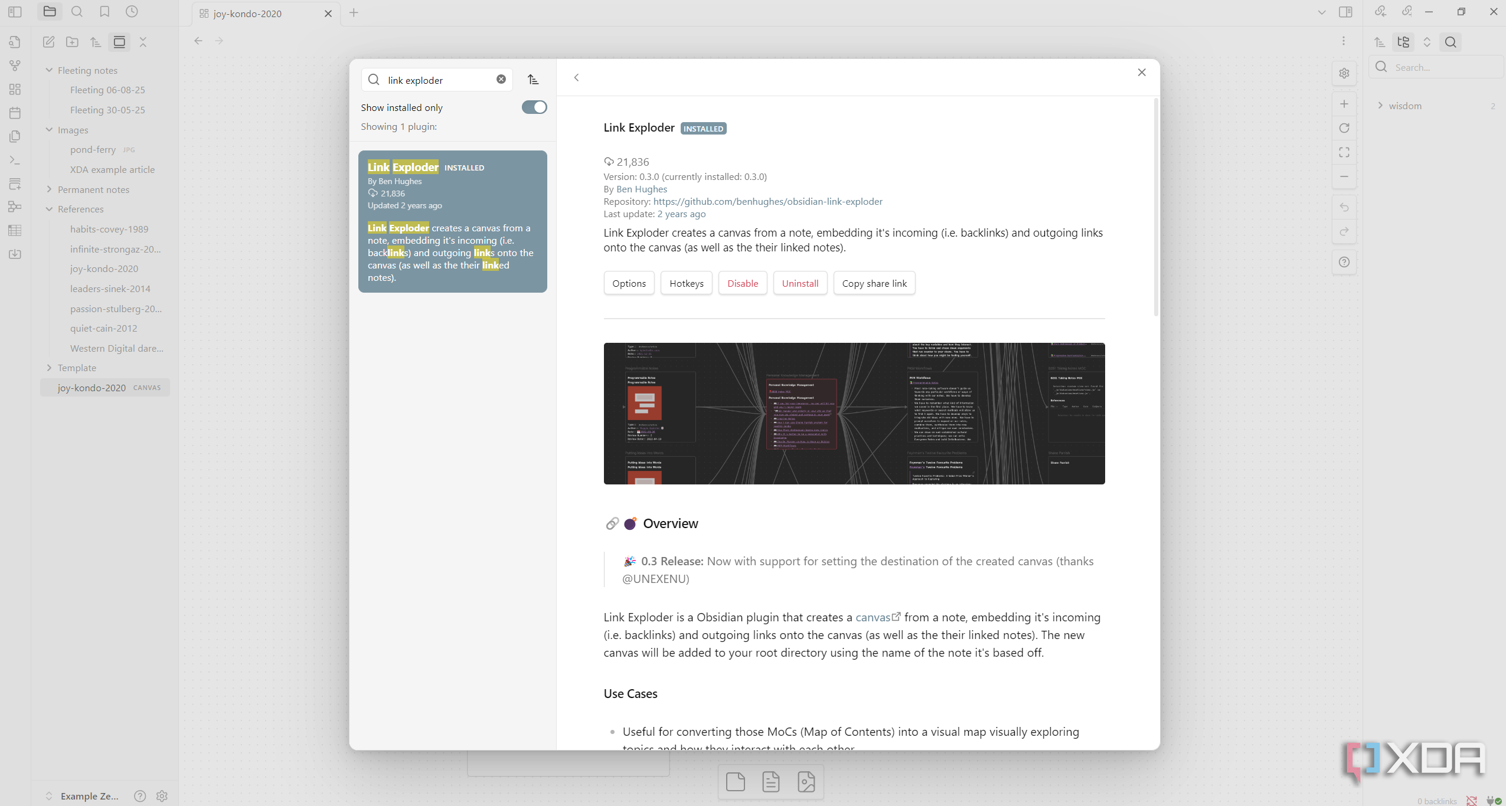Collapse the Fleeting notes folder

[50, 70]
